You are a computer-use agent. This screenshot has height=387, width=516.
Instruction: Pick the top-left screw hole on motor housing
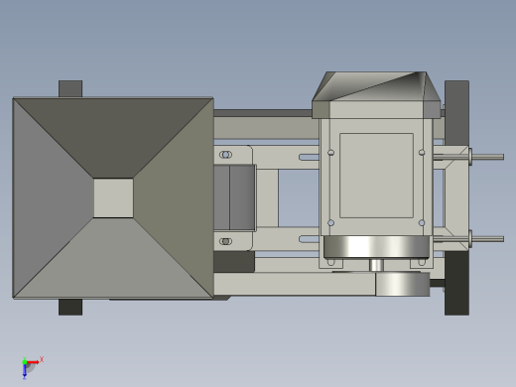[330, 153]
